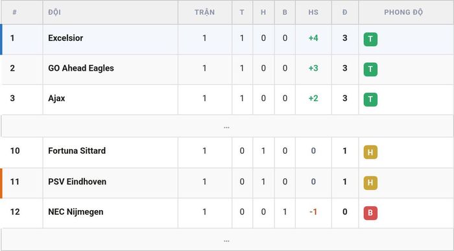Screen dimensions: 454x251
Task: Open the NEC Nijmegen team link
Action: (76, 212)
